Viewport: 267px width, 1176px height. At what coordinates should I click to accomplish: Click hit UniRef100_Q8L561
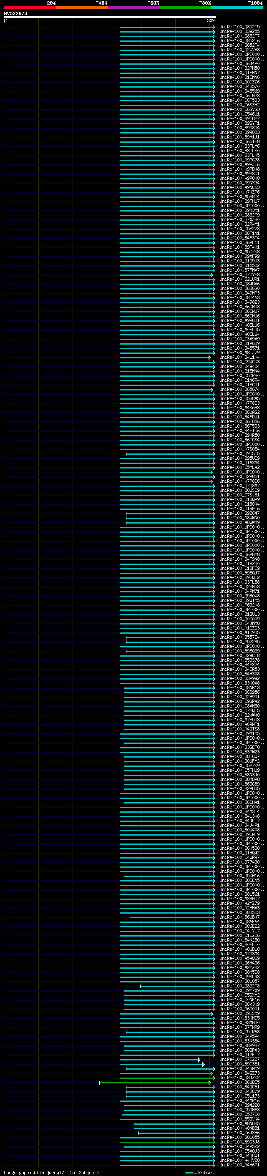point(239,894)
